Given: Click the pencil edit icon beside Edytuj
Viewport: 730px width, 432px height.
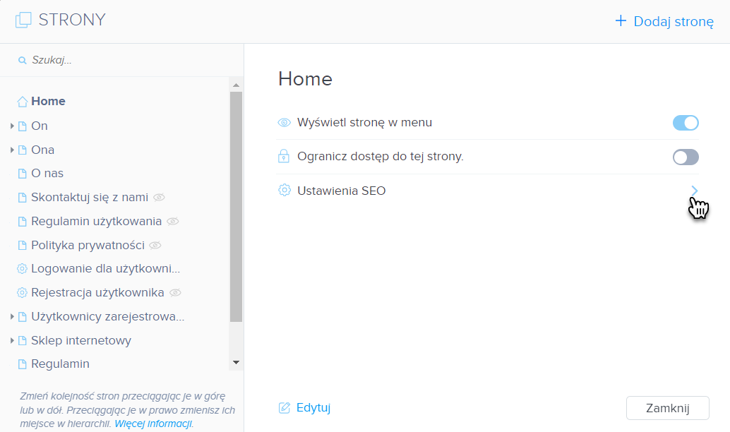Looking at the screenshot, I should [x=284, y=408].
